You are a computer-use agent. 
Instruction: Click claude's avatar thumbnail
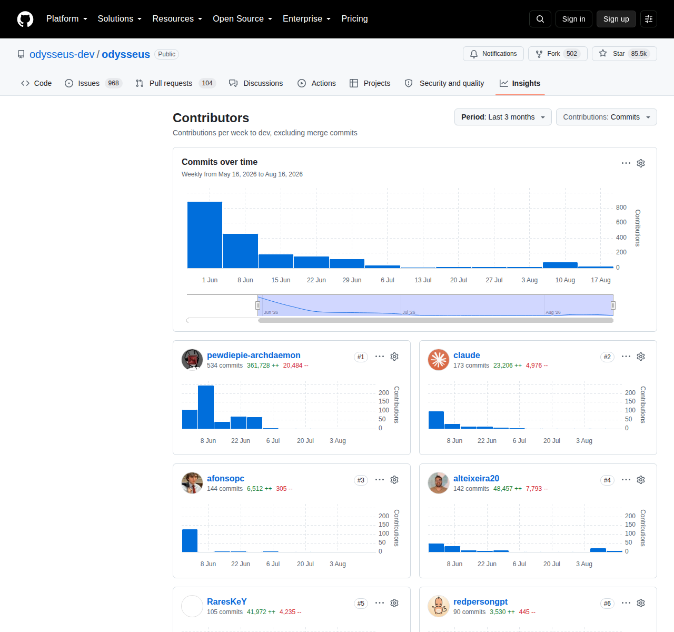point(439,360)
